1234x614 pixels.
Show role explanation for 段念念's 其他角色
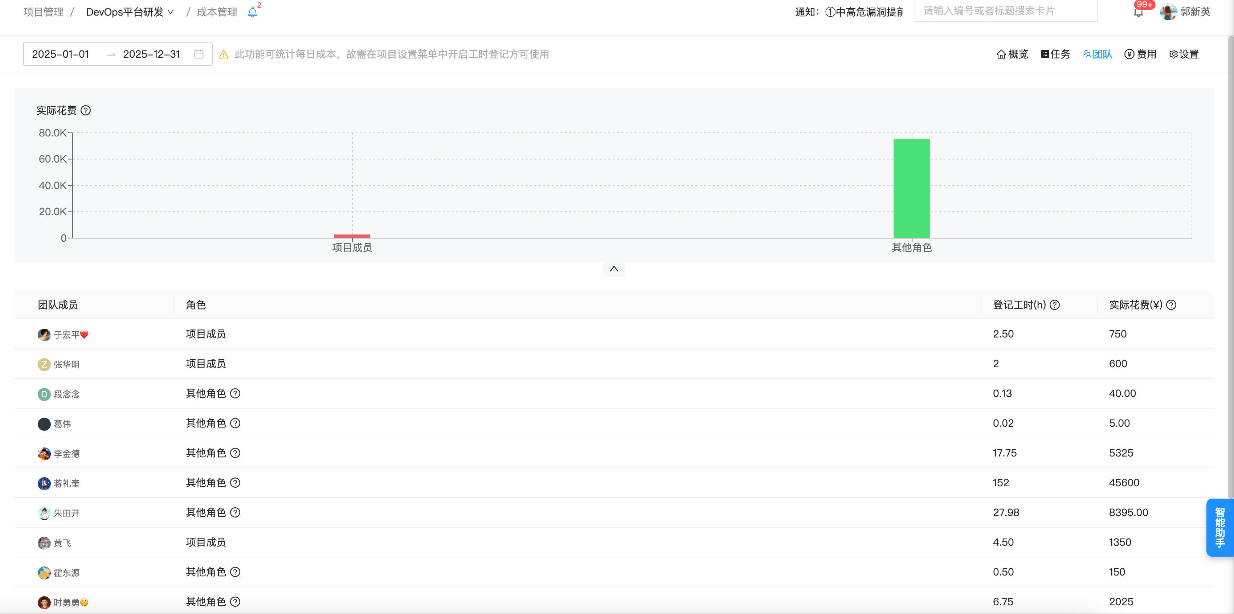pyautogui.click(x=235, y=393)
